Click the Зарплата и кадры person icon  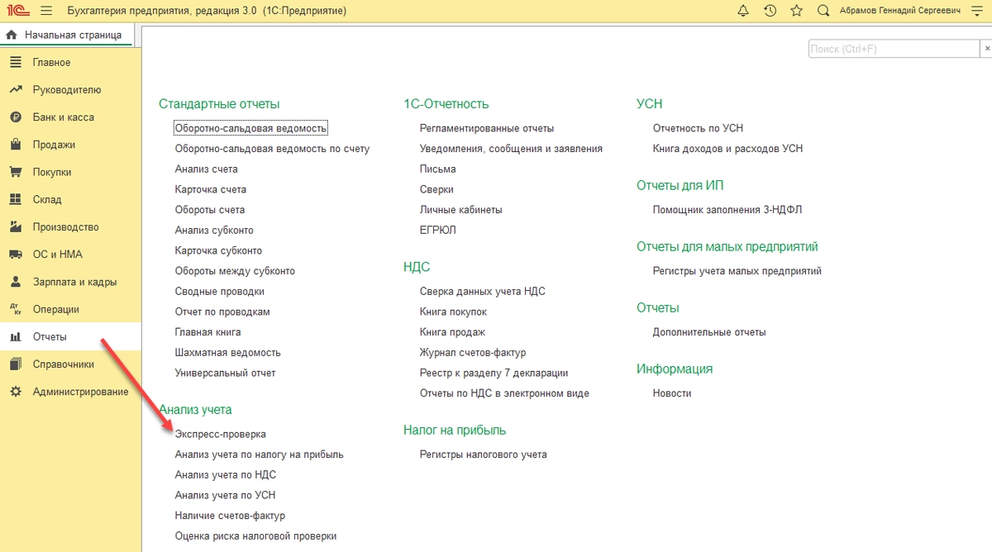[x=15, y=282]
